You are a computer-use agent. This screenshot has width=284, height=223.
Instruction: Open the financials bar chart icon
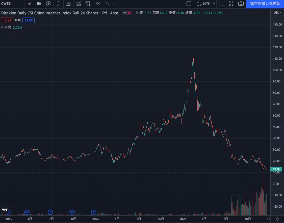point(68,4)
